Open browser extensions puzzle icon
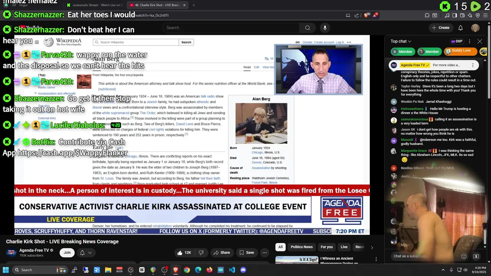The image size is (491, 276). point(427,15)
